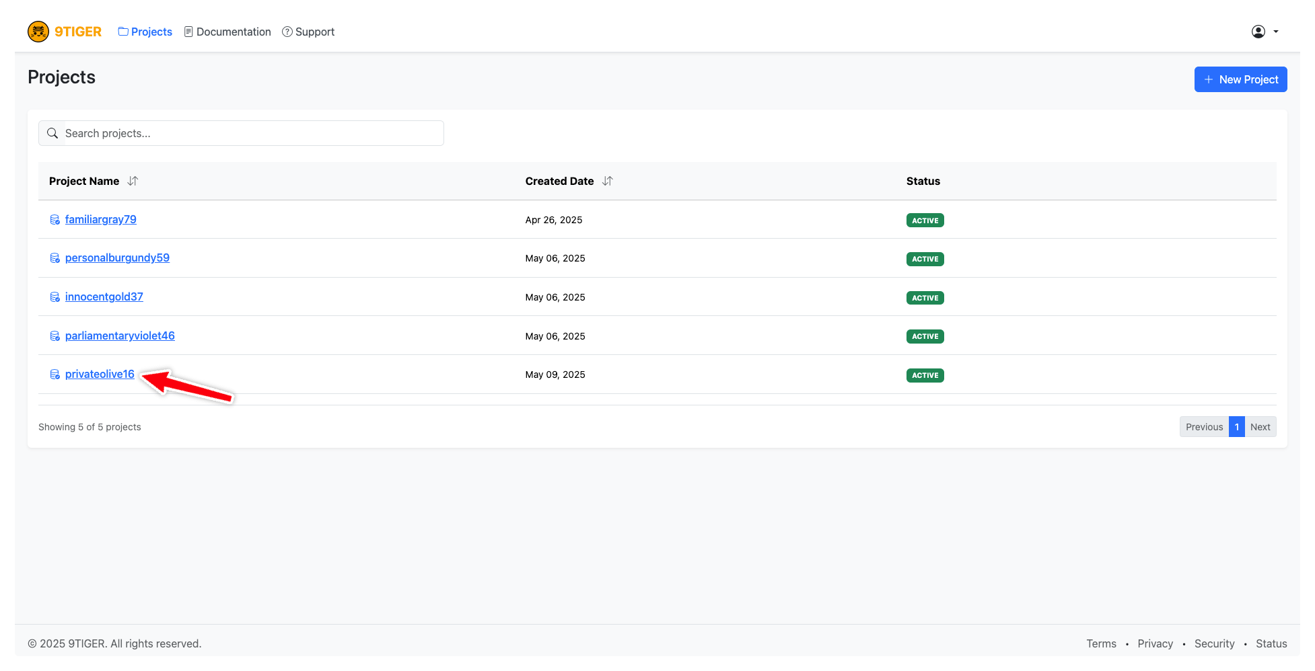1315x671 pixels.
Task: Open the Documentation navigation item
Action: point(227,32)
